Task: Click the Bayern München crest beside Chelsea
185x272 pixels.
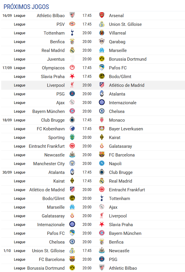Action: coord(72,111)
